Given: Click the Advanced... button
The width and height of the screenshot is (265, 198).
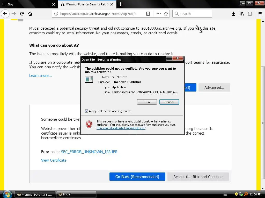Looking at the screenshot, I should click(214, 88).
